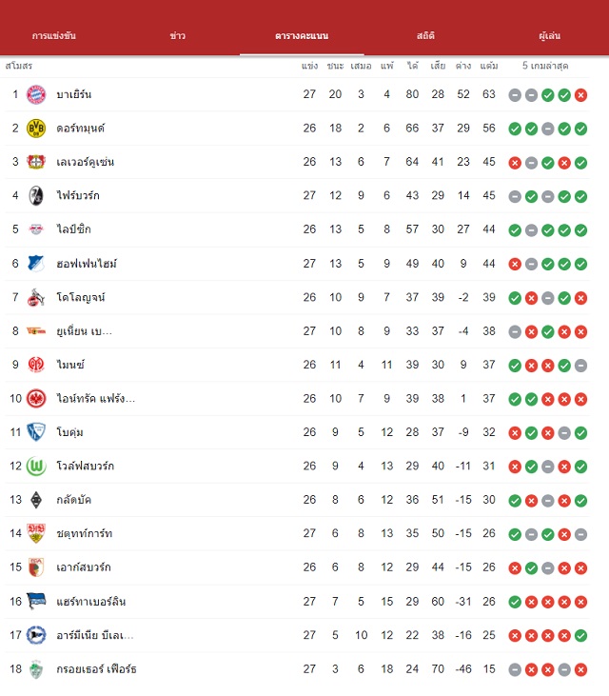Select the Freiburg club logo

click(x=36, y=196)
